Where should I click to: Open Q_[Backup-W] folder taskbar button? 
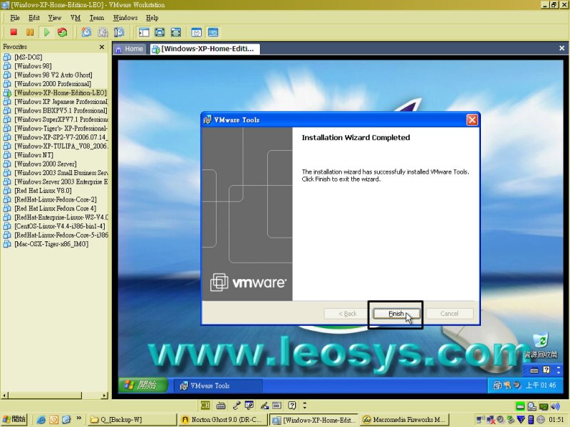click(x=133, y=420)
